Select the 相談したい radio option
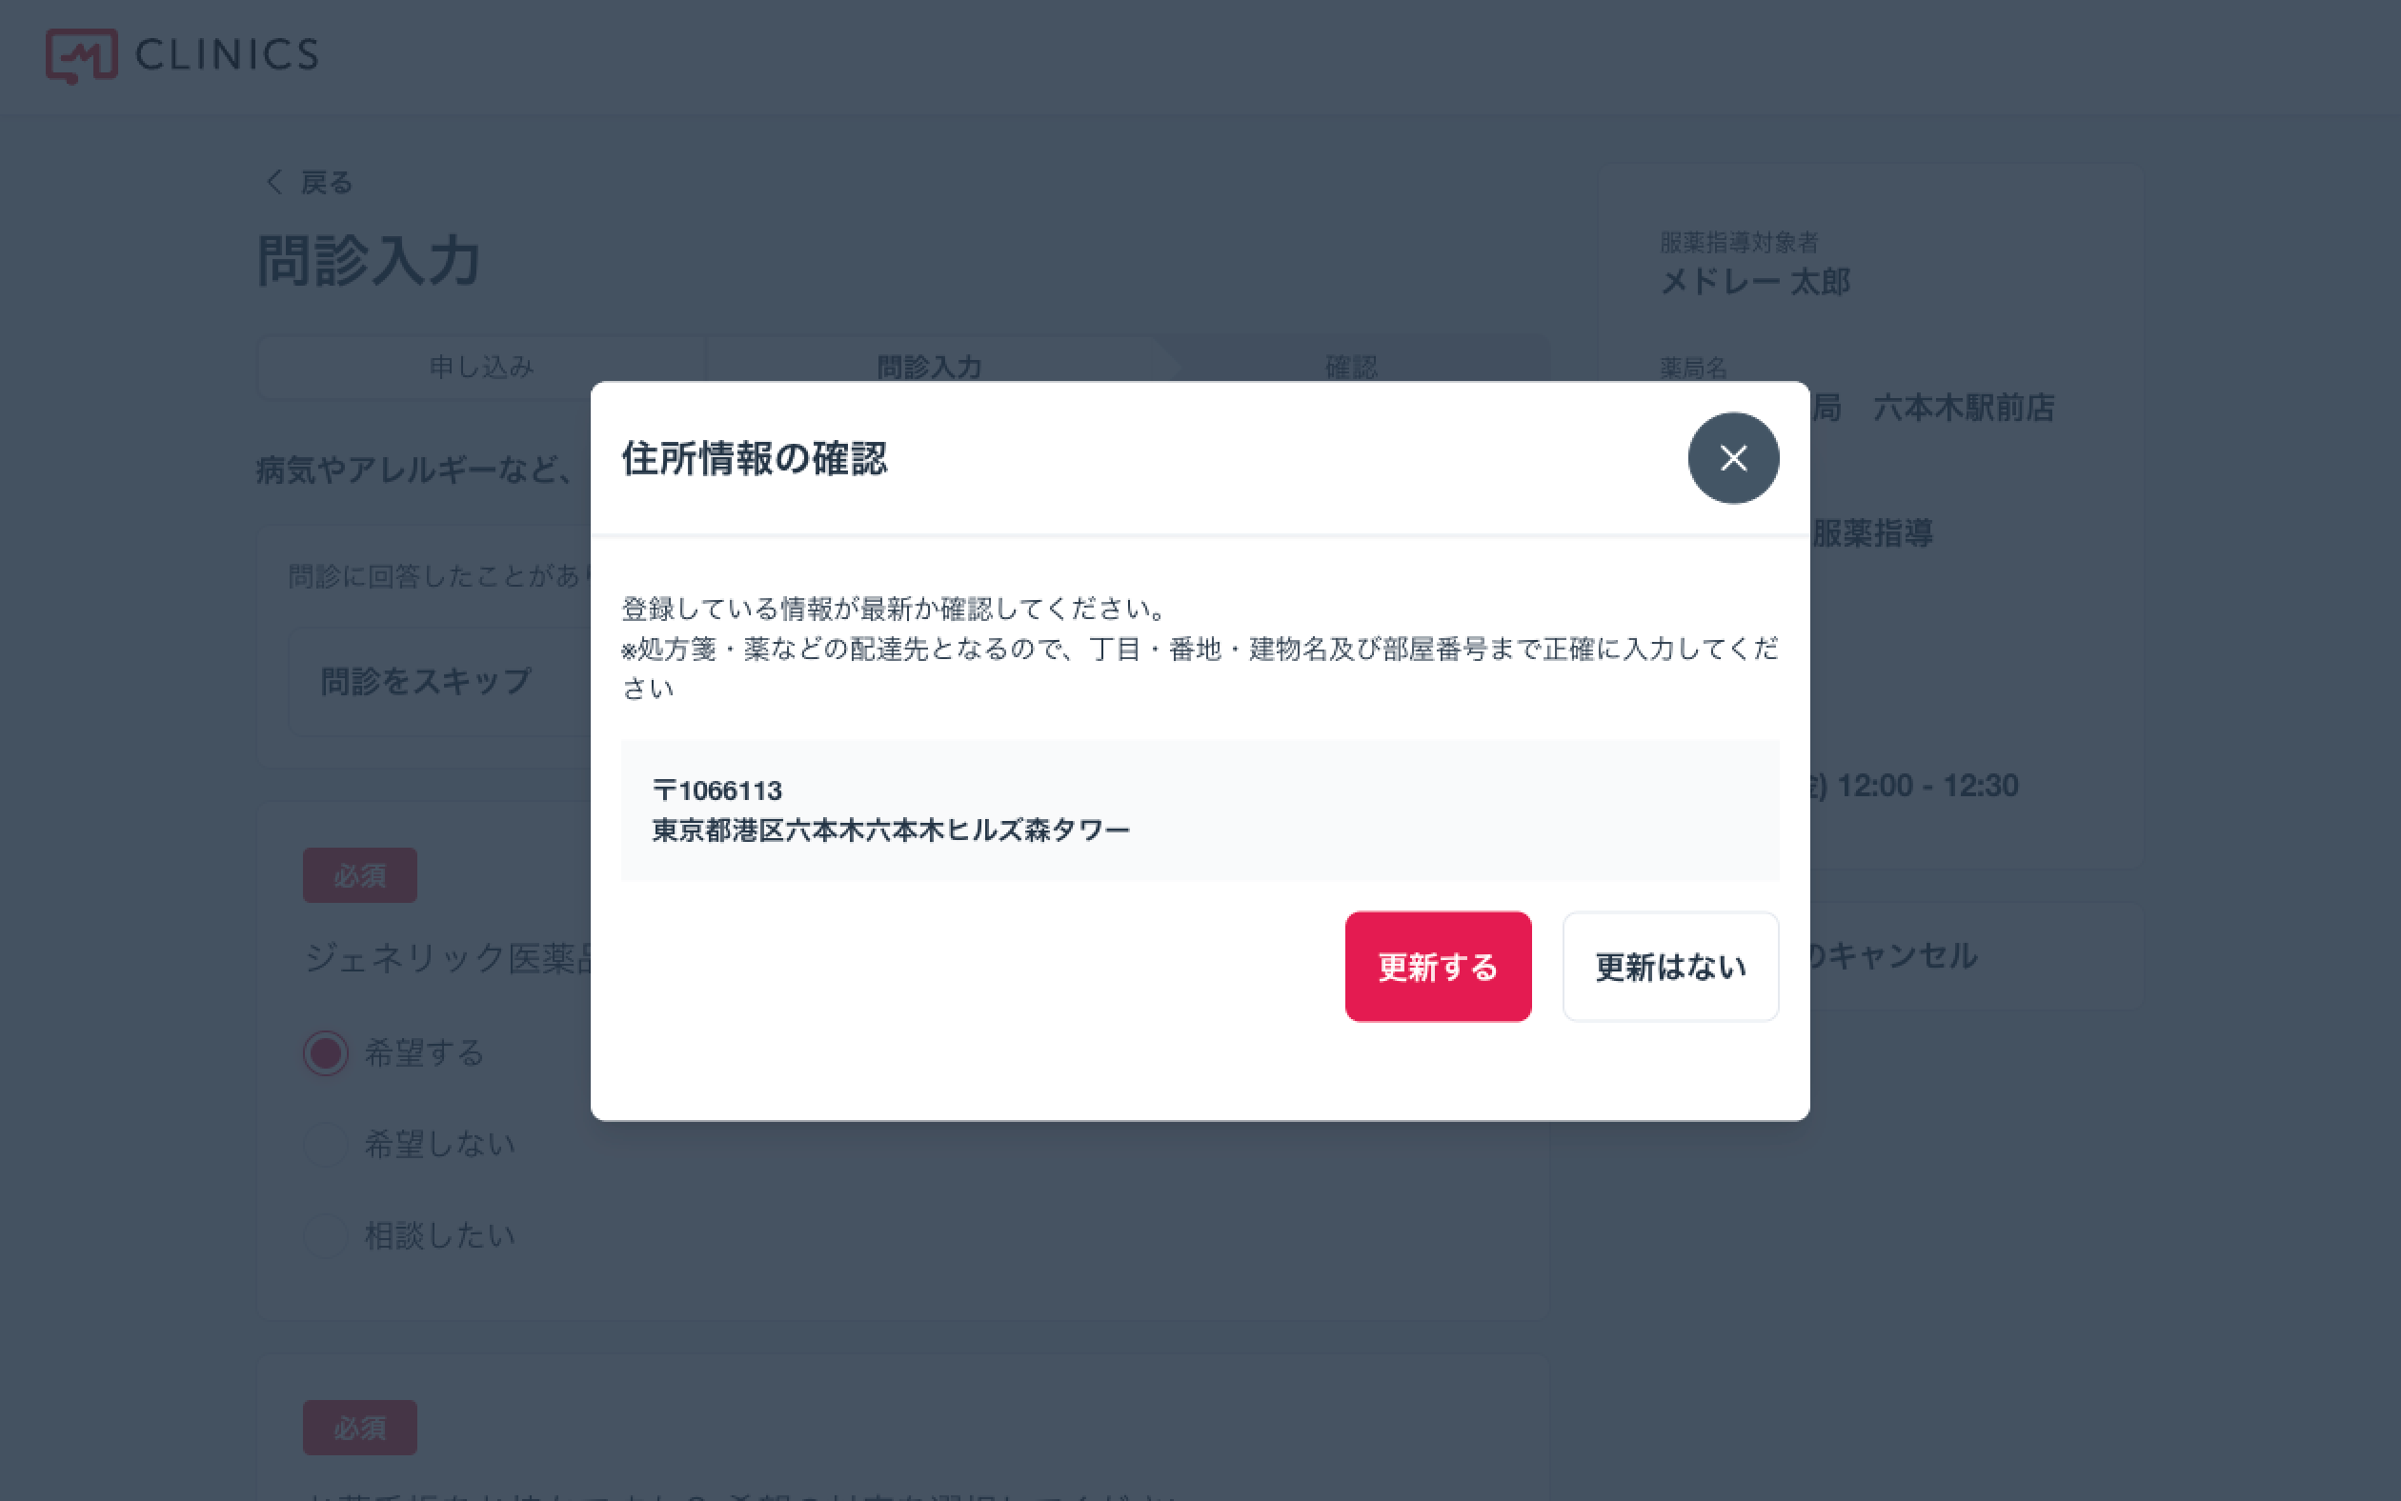2401x1501 pixels. (326, 1235)
